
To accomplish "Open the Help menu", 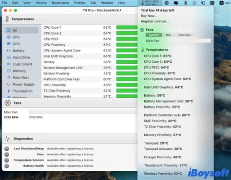I will 122,3.
